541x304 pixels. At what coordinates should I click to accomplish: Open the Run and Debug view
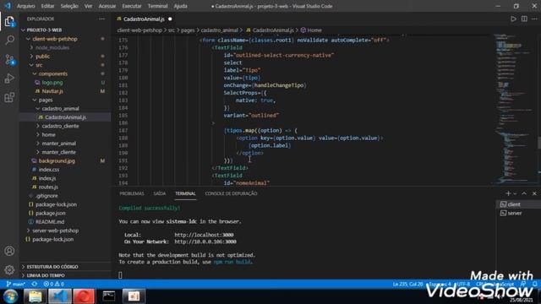(9, 79)
